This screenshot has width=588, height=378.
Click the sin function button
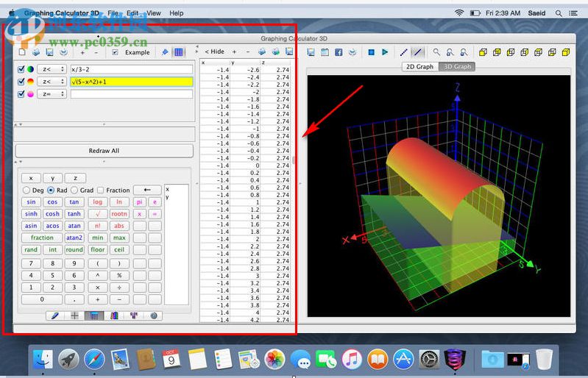coord(31,202)
